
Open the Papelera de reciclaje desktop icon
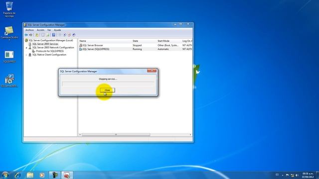pyautogui.click(x=9, y=9)
